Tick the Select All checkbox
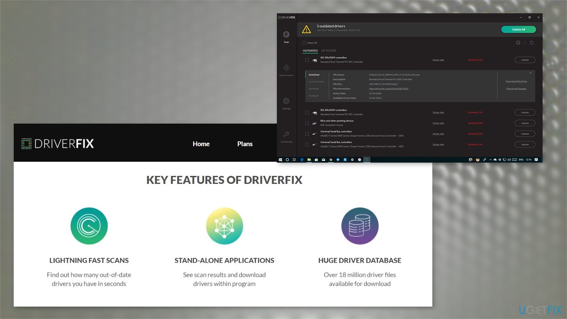This screenshot has width=567, height=319. (304, 43)
